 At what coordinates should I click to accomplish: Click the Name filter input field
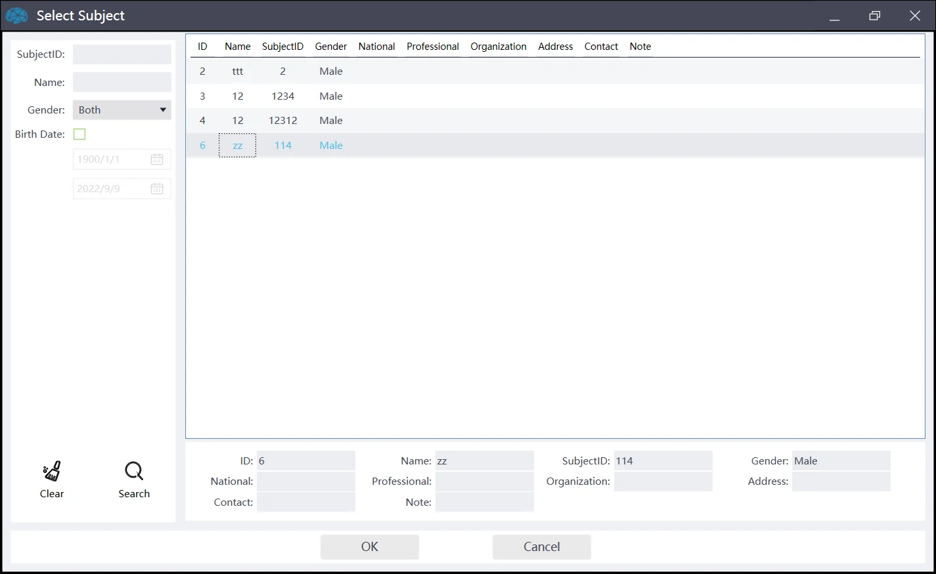click(122, 83)
